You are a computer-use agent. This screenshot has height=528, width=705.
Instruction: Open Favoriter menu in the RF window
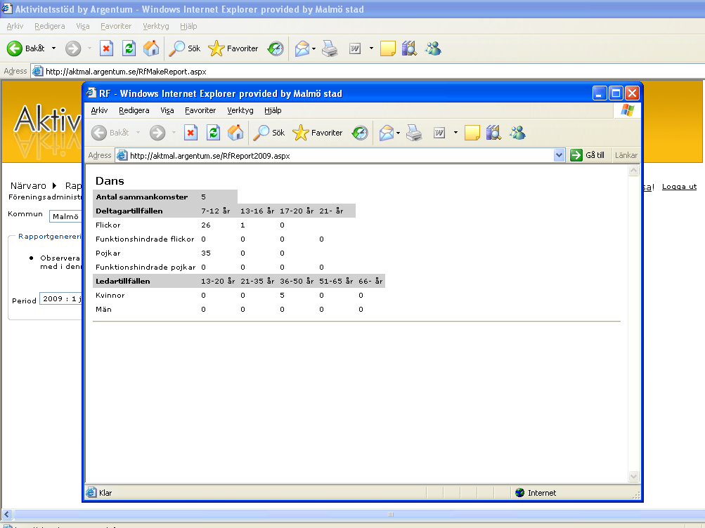(x=200, y=110)
